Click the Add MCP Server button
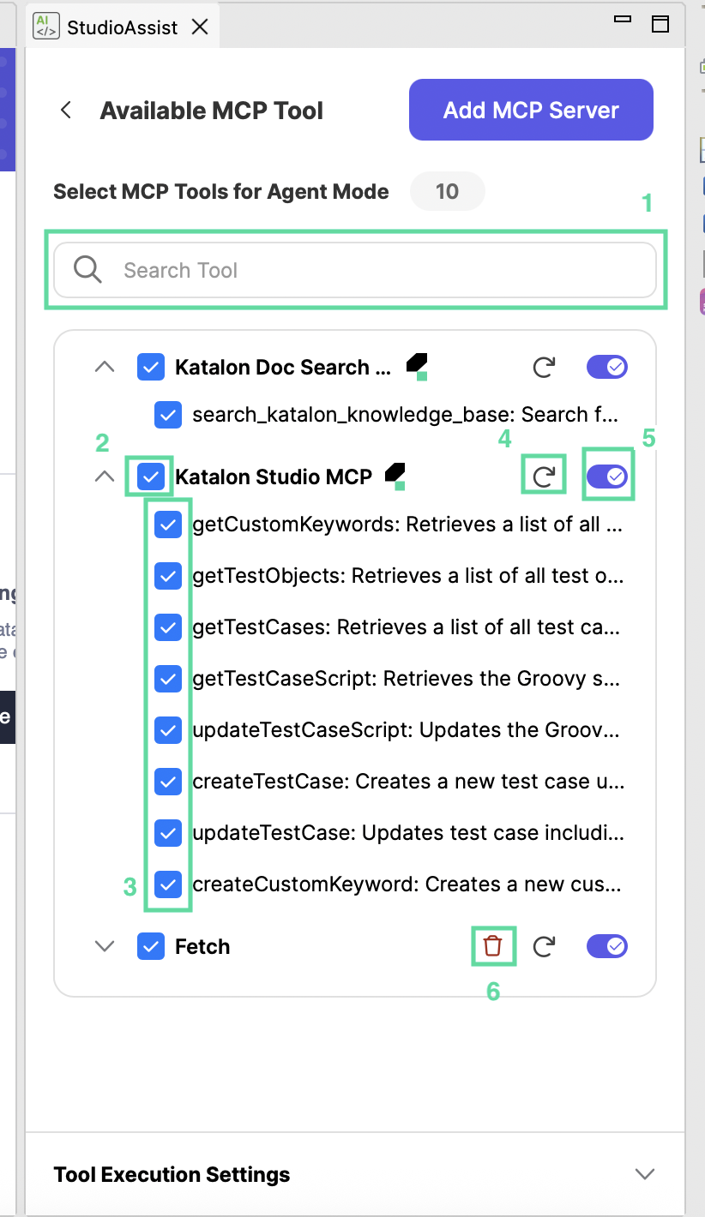 point(531,110)
